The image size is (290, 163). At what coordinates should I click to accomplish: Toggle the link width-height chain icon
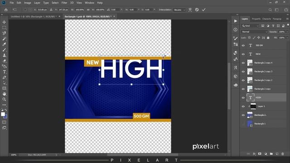tap(88, 10)
